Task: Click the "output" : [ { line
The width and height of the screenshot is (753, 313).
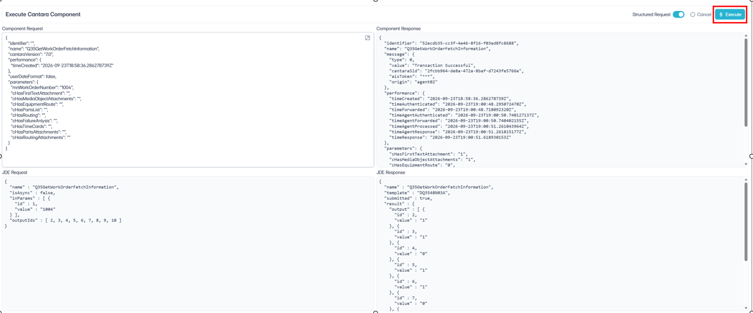Action: pos(407,209)
